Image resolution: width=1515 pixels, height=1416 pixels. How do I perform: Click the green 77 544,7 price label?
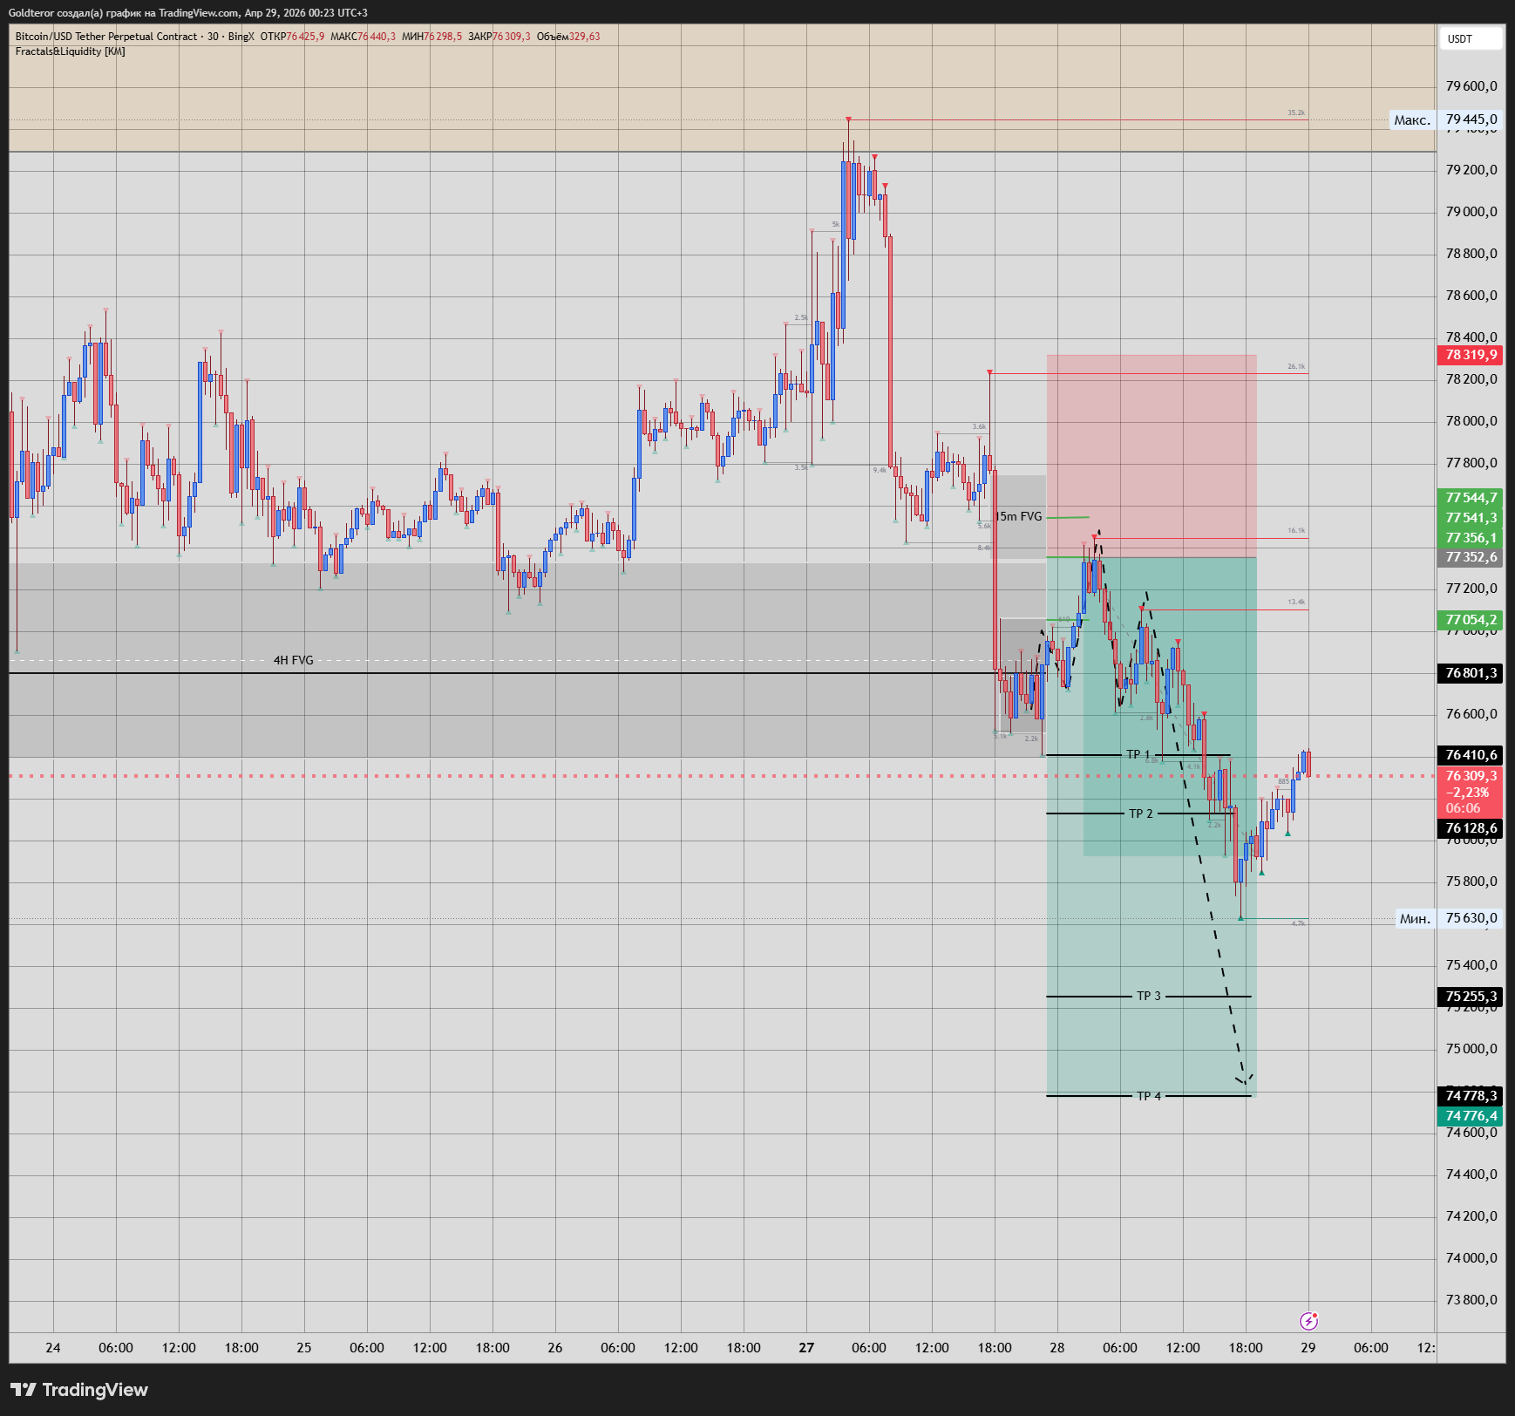coord(1470,498)
